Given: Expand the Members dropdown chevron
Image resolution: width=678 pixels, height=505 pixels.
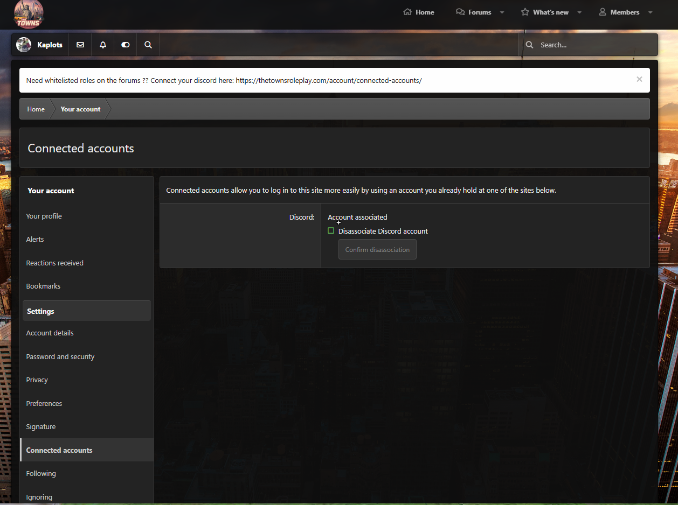Looking at the screenshot, I should pyautogui.click(x=650, y=12).
